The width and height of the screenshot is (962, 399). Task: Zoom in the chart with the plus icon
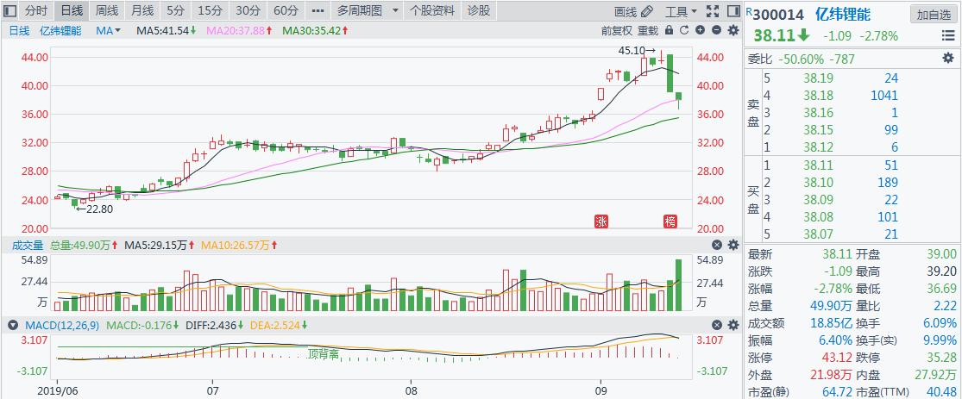(700, 30)
